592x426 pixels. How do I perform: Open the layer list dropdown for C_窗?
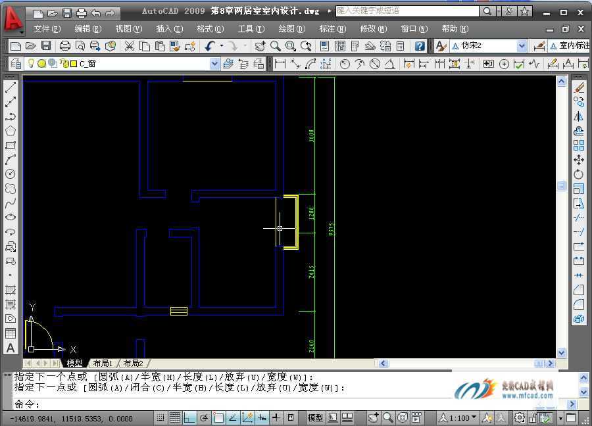[214, 64]
